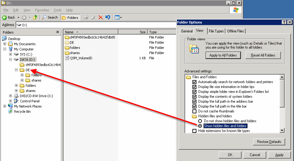Open the Edit menu

[16, 10]
